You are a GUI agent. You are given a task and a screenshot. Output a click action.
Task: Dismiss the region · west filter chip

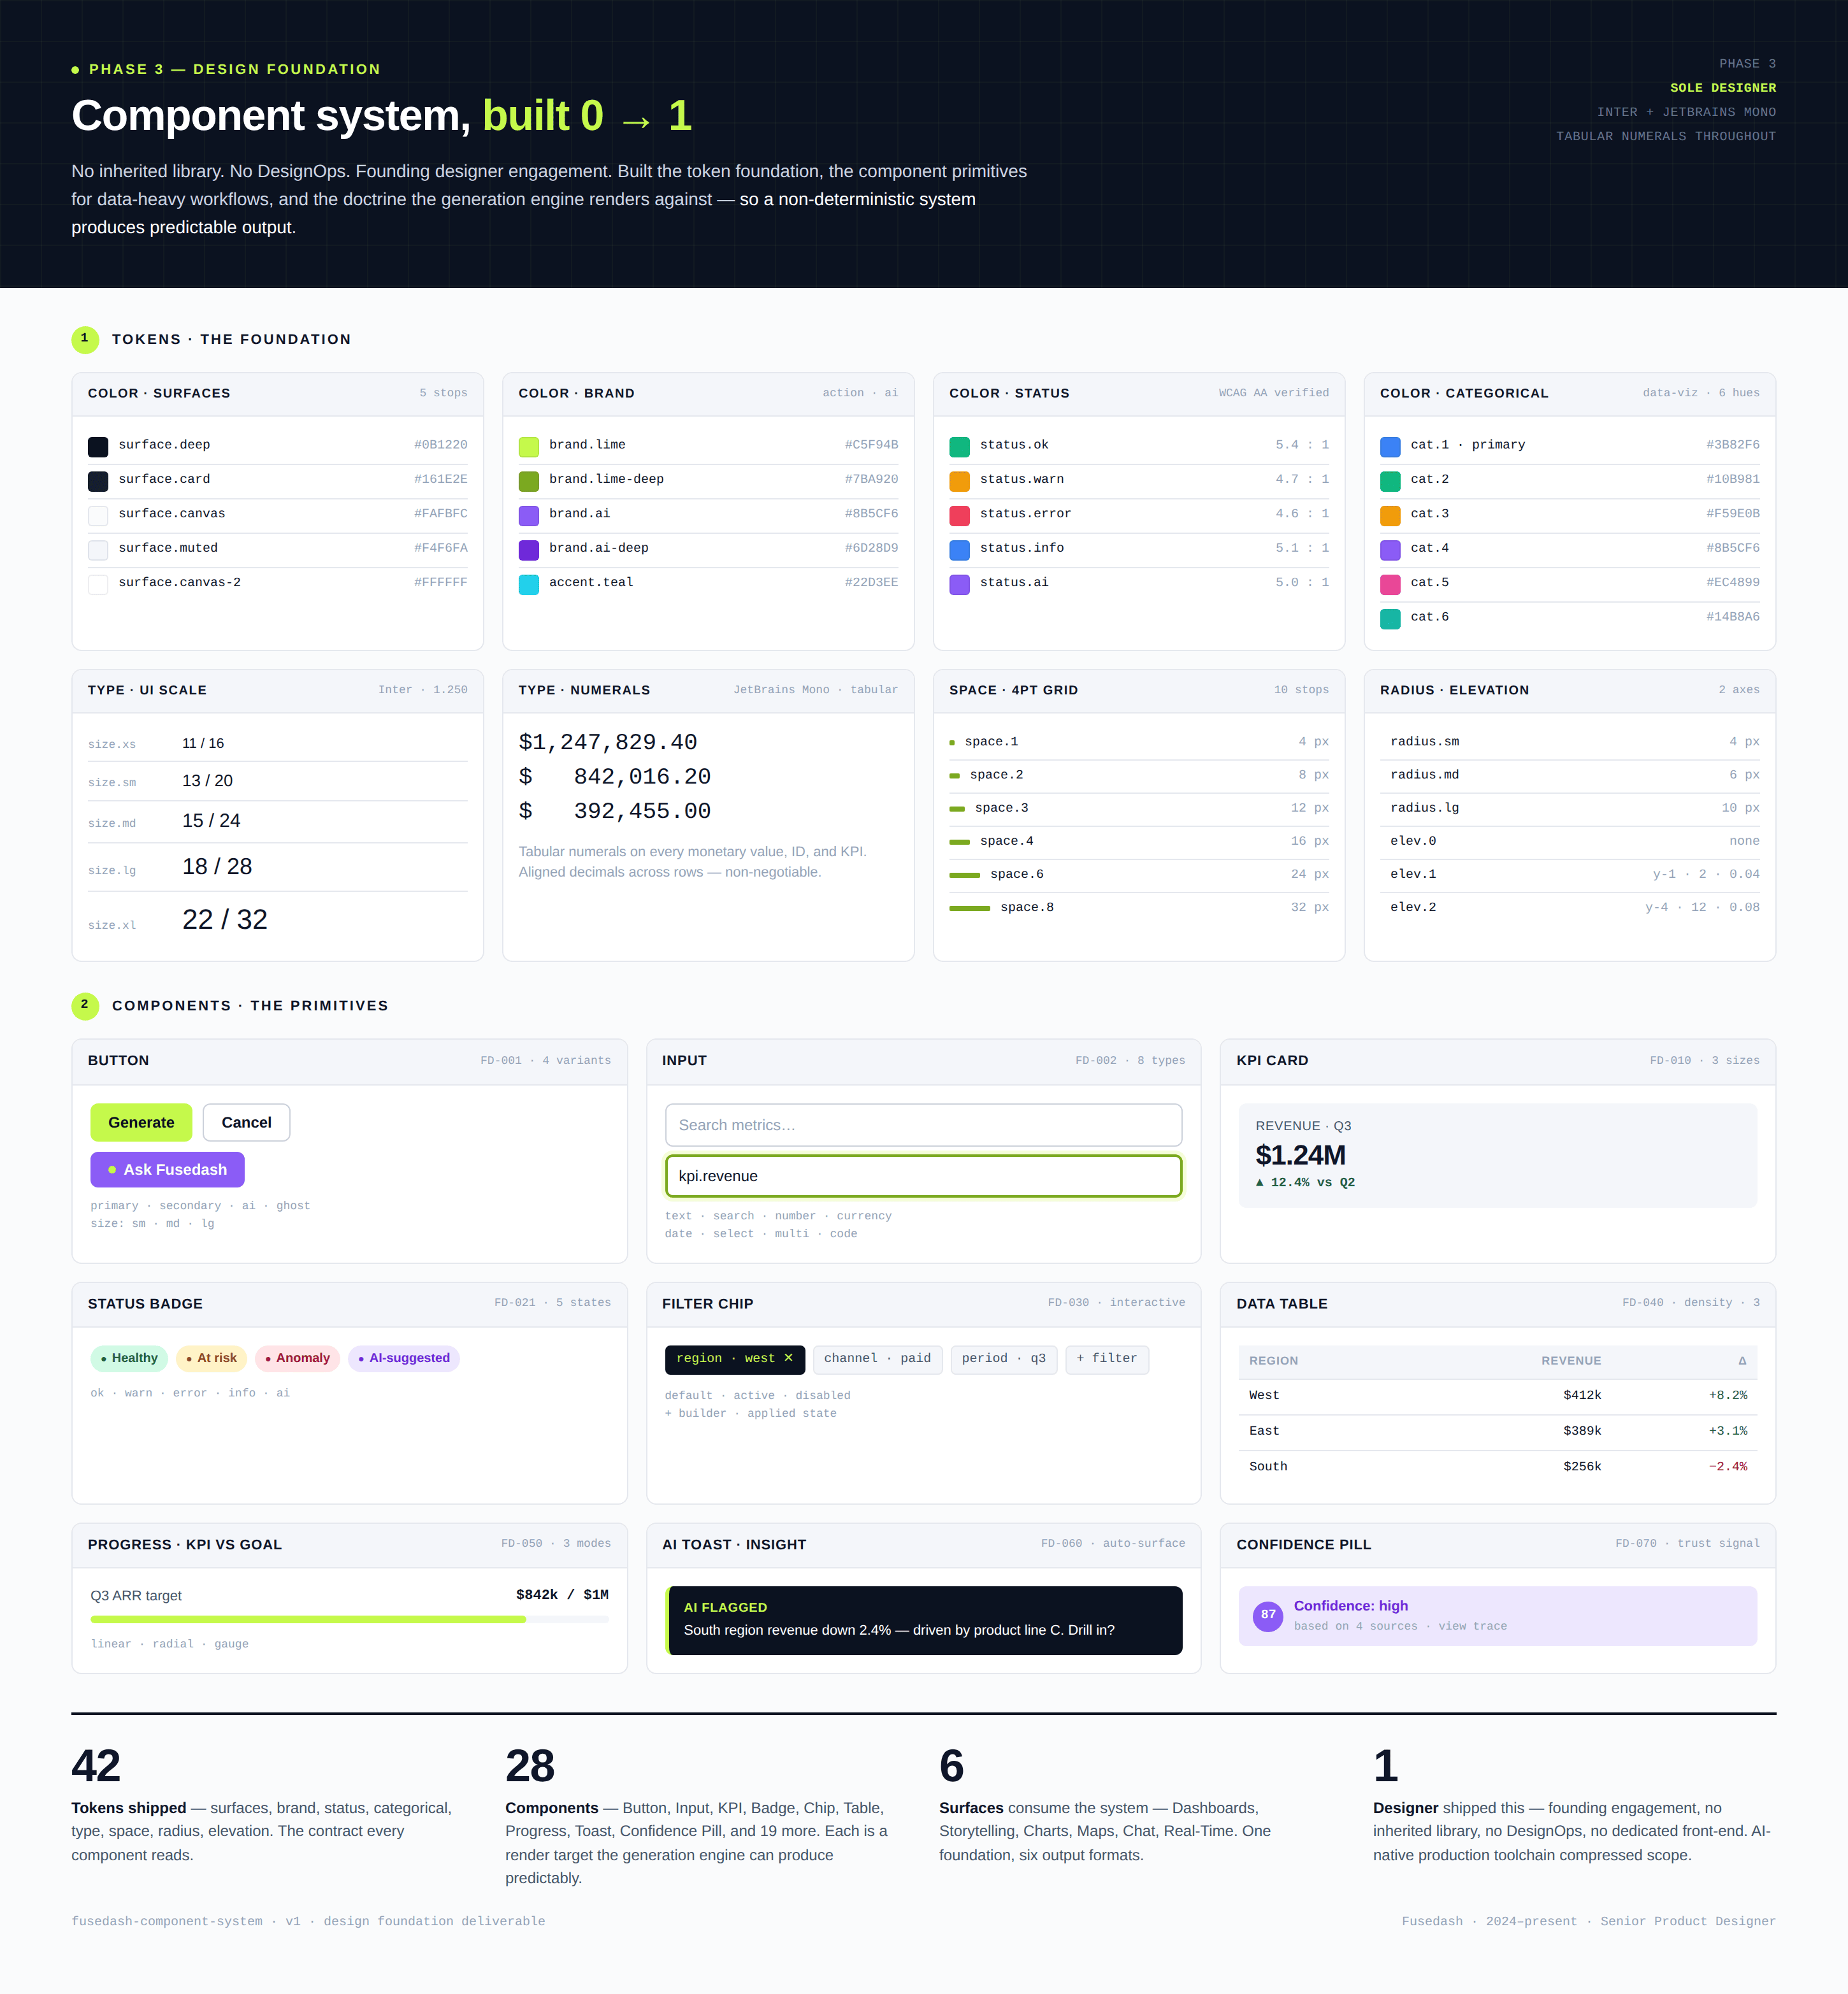pos(789,1358)
